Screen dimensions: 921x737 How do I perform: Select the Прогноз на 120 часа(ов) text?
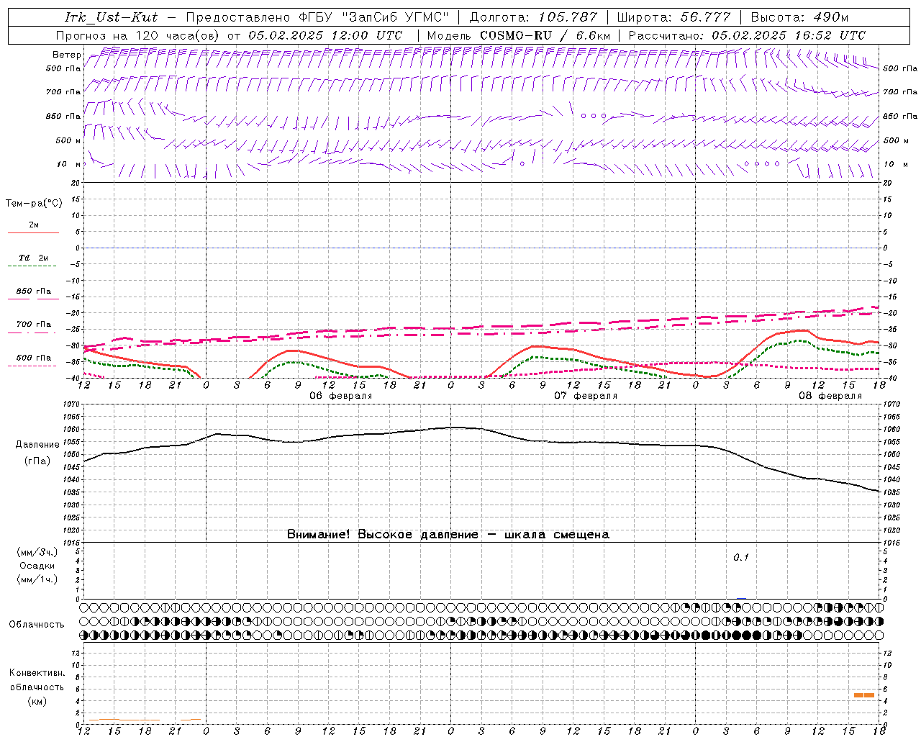pos(138,35)
